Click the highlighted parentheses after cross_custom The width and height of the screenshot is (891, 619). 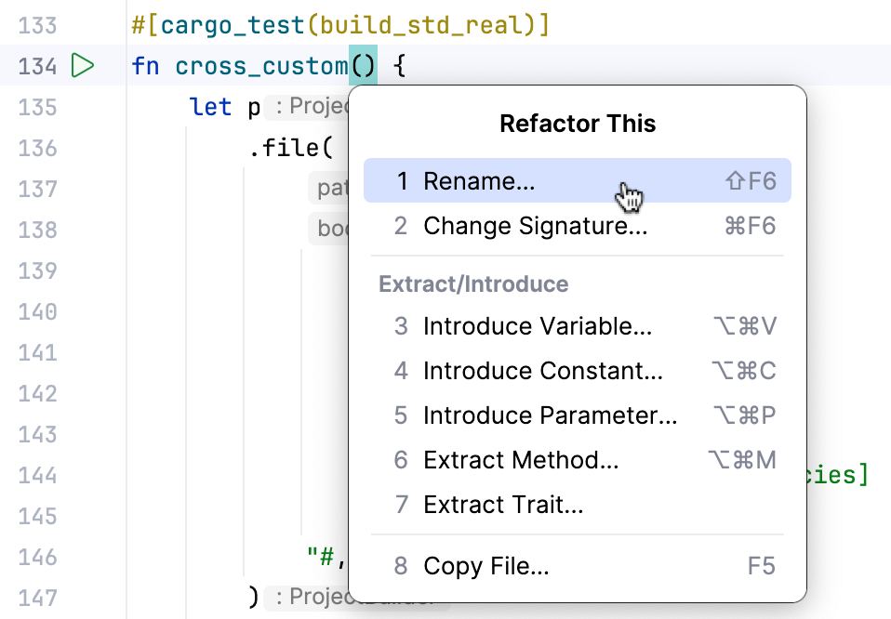point(363,66)
